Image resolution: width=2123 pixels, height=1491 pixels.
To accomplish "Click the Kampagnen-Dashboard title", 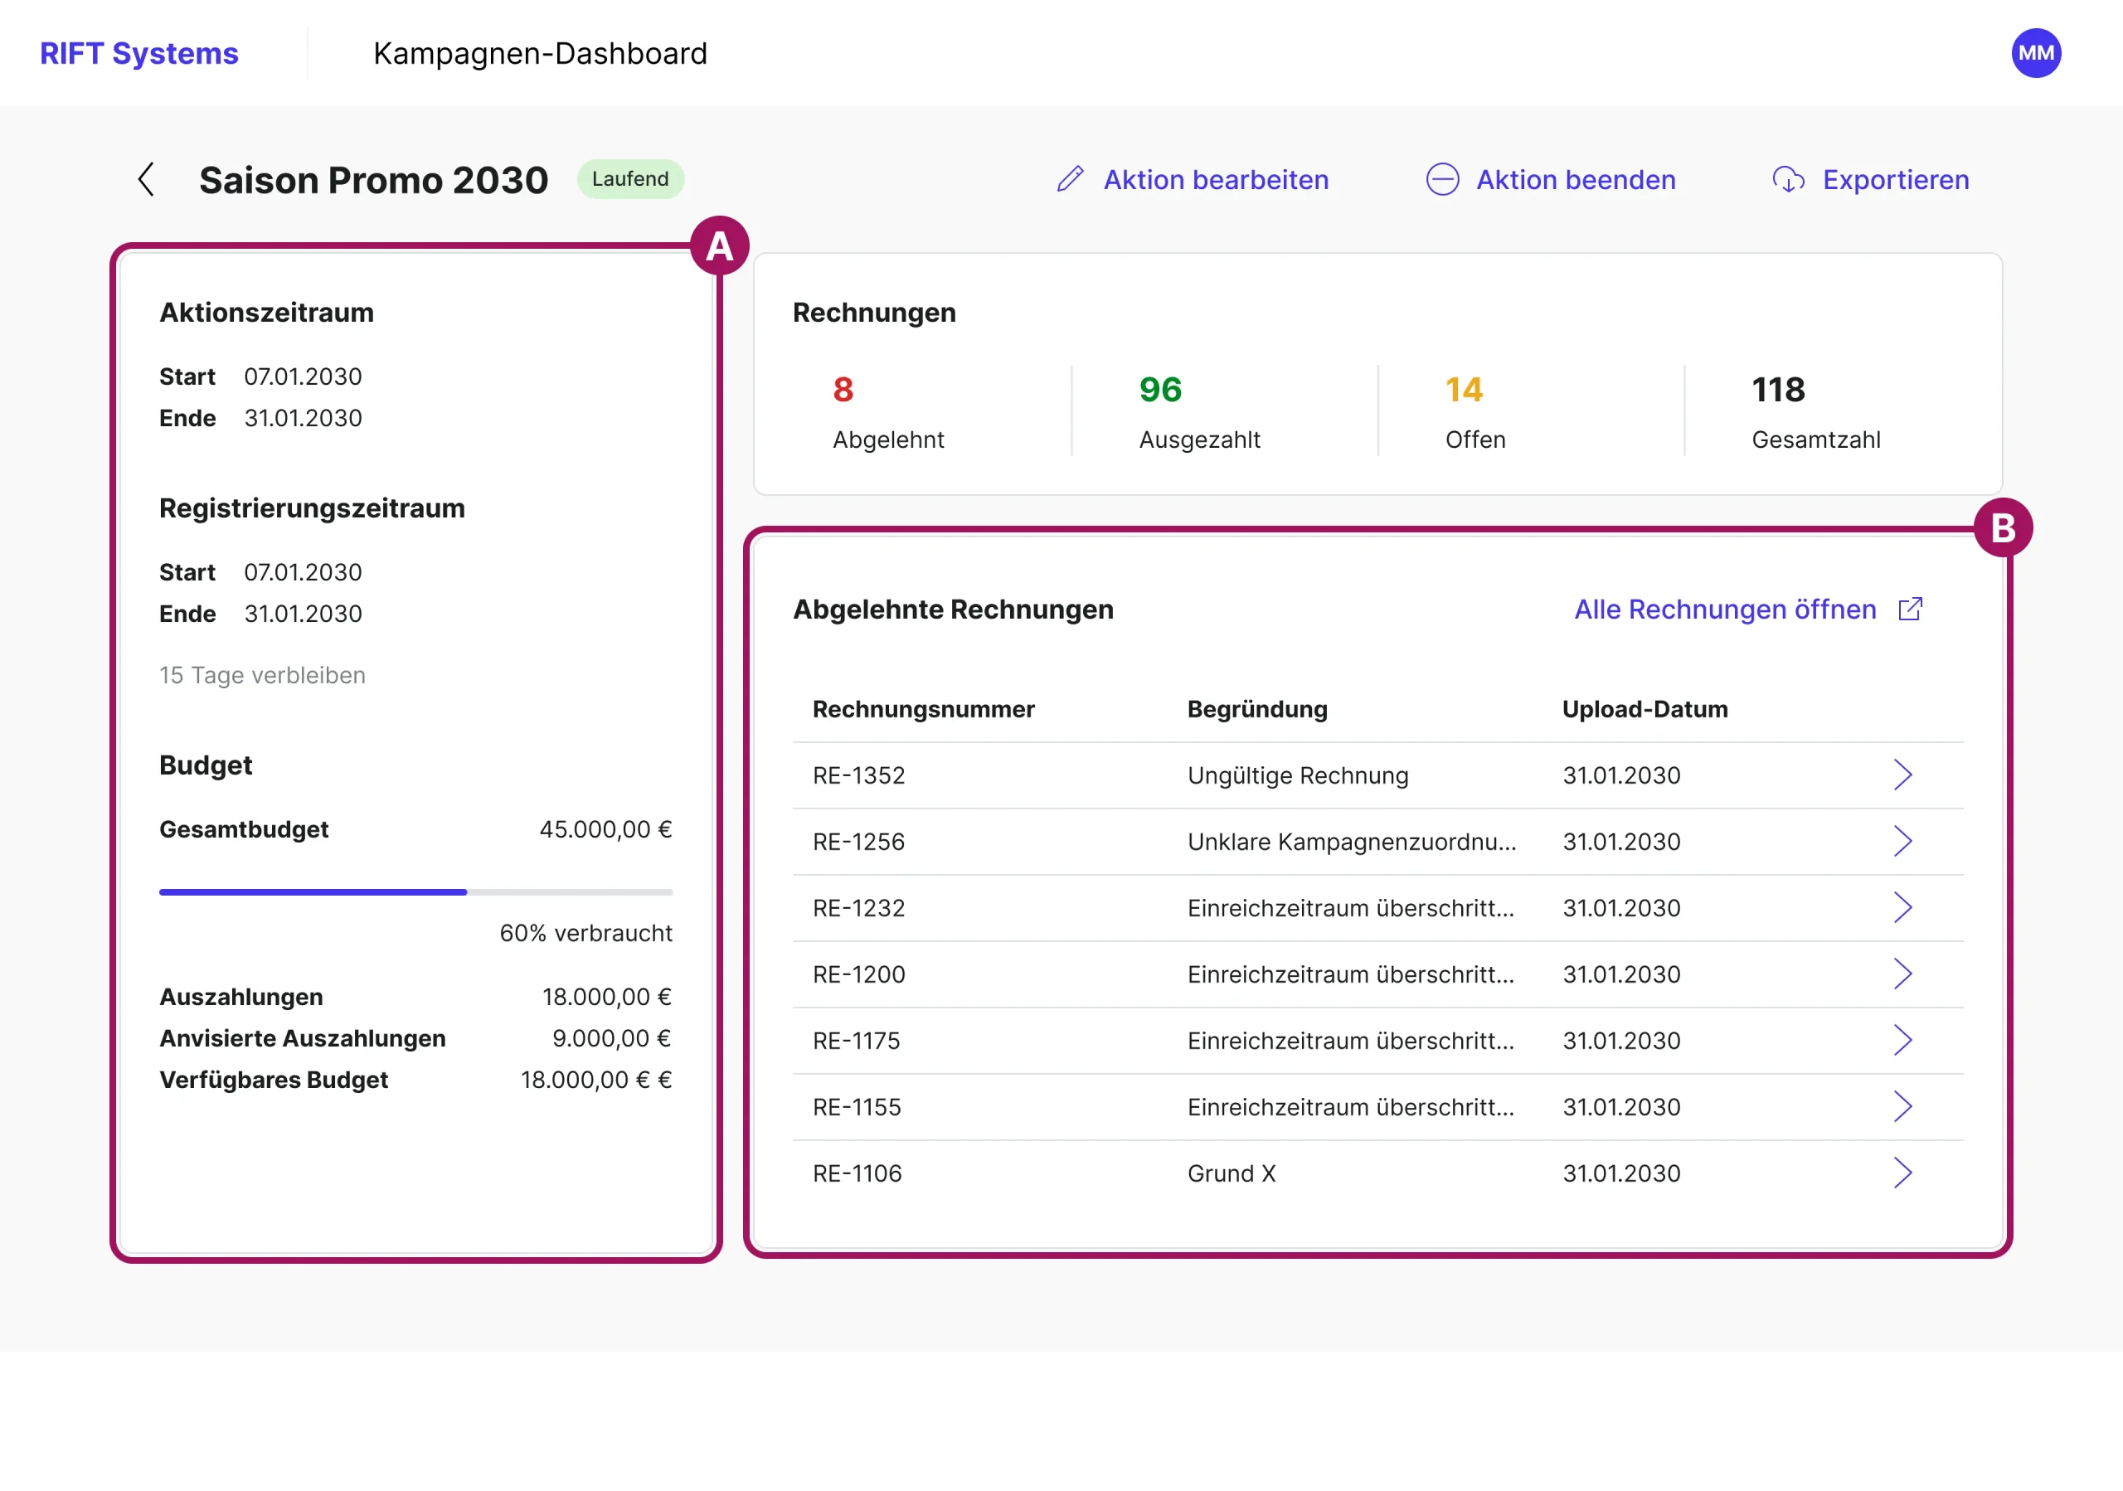I will (x=540, y=54).
